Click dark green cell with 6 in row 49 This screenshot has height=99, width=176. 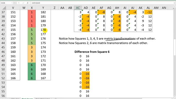pyautogui.click(x=32, y=65)
